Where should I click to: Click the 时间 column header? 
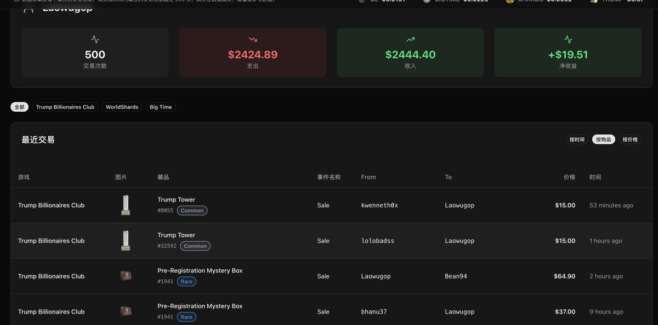click(x=595, y=177)
